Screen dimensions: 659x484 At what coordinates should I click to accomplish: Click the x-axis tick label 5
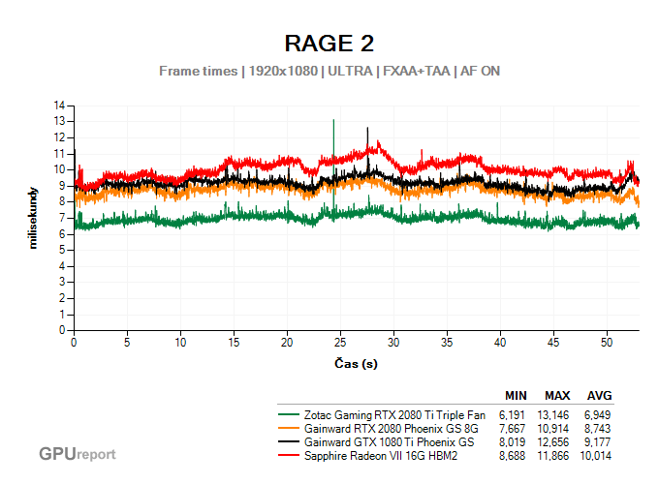click(127, 343)
